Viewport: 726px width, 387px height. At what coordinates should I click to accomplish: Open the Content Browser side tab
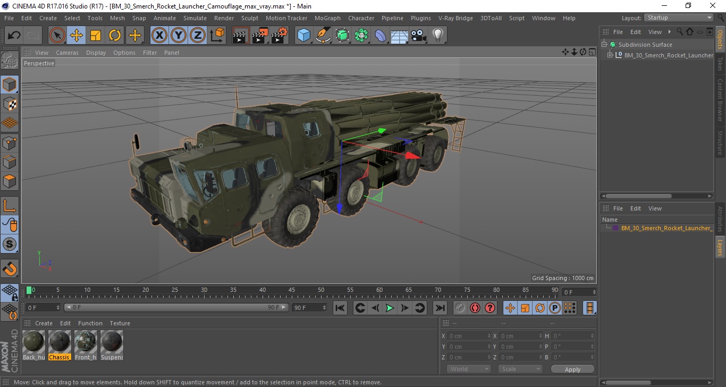(720, 100)
